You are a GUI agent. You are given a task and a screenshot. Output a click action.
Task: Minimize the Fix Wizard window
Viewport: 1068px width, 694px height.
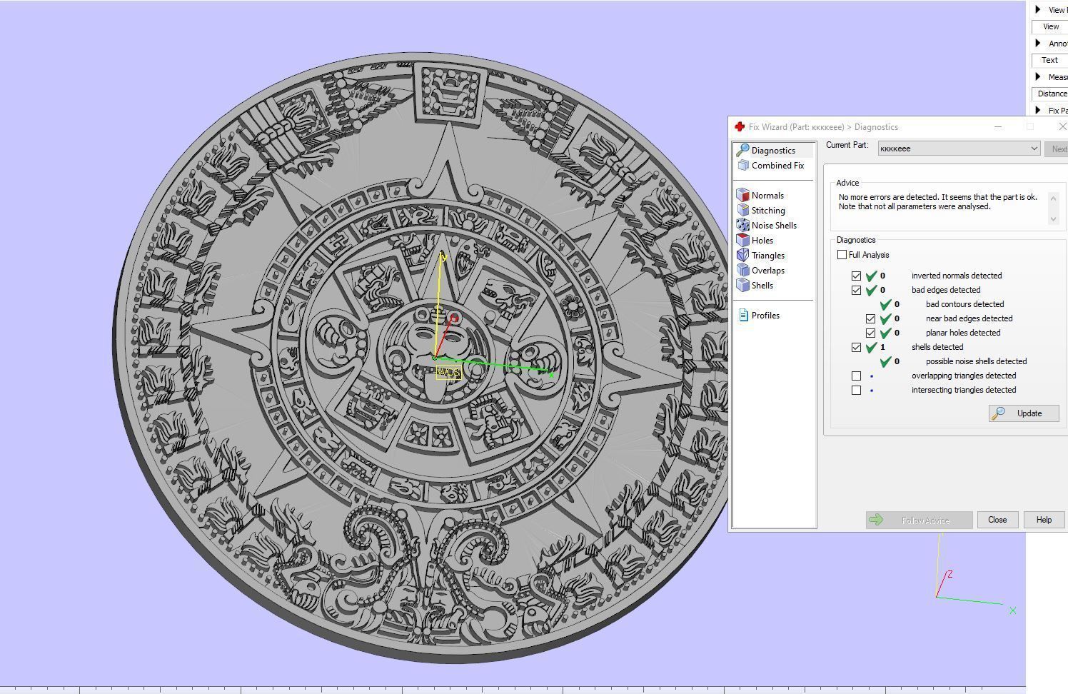[998, 126]
